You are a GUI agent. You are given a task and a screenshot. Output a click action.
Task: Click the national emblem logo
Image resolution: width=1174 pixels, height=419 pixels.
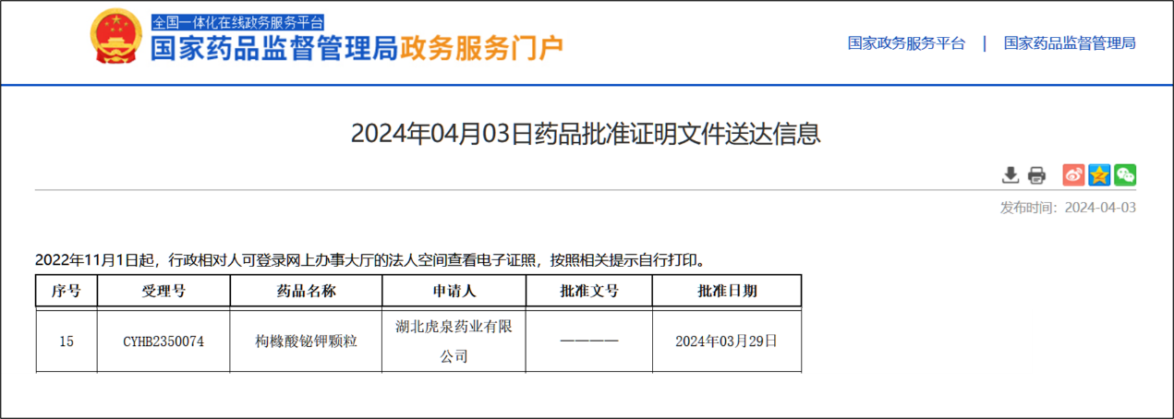tap(117, 38)
